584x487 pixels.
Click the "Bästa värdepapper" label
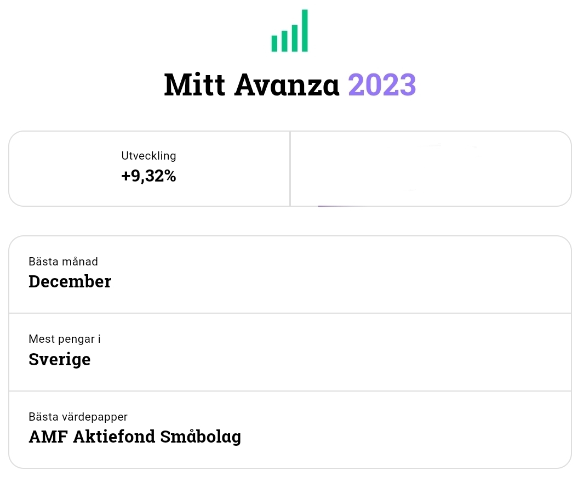(78, 417)
